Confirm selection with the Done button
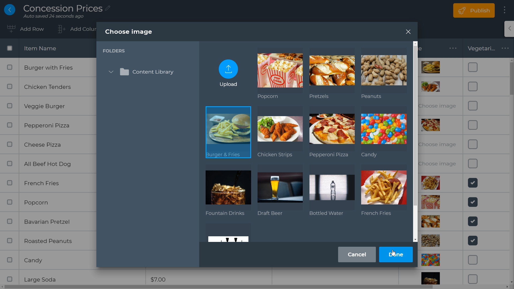Image resolution: width=514 pixels, height=289 pixels. pos(396,254)
